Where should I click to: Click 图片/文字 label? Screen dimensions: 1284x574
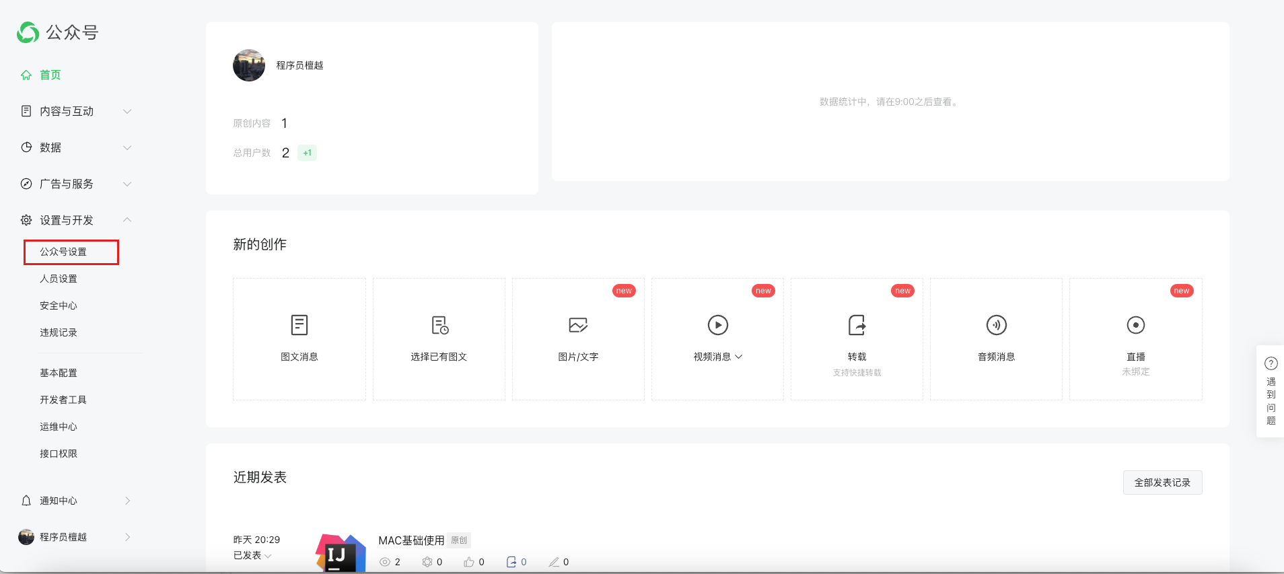[578, 357]
